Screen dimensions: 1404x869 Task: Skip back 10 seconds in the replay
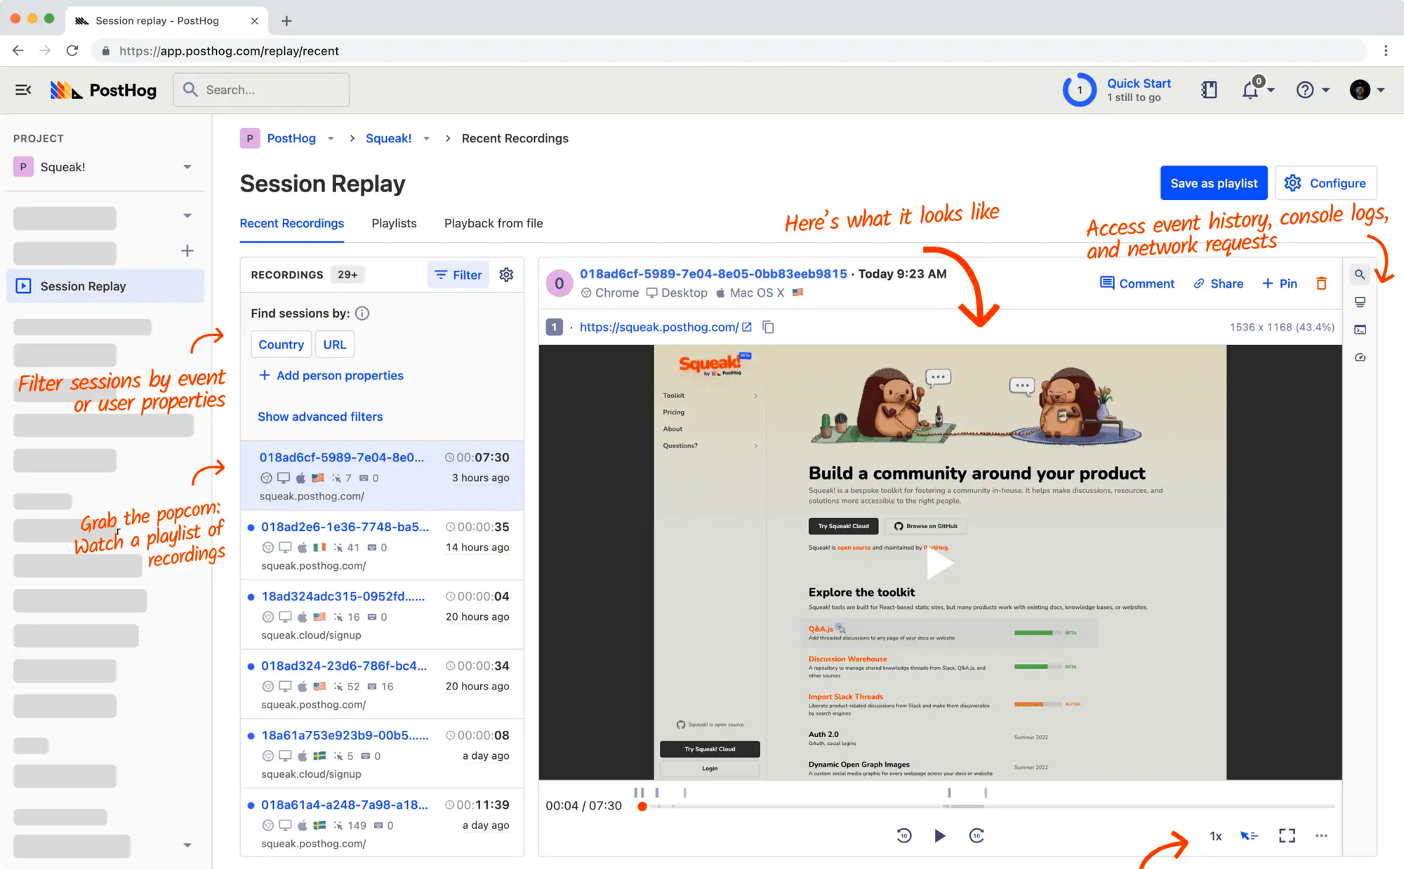[903, 835]
